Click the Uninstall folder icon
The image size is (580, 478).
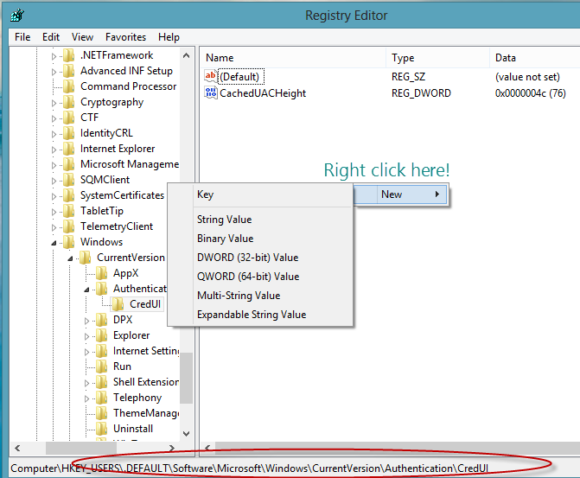pyautogui.click(x=101, y=429)
